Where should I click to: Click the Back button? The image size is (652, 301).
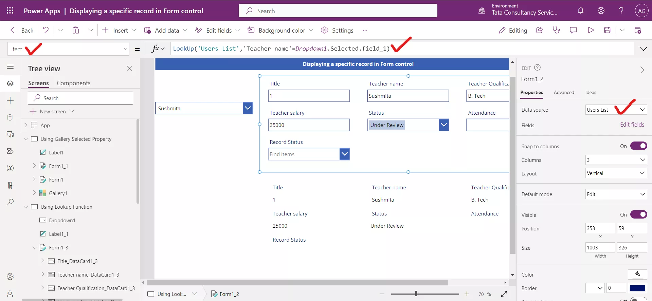22,30
